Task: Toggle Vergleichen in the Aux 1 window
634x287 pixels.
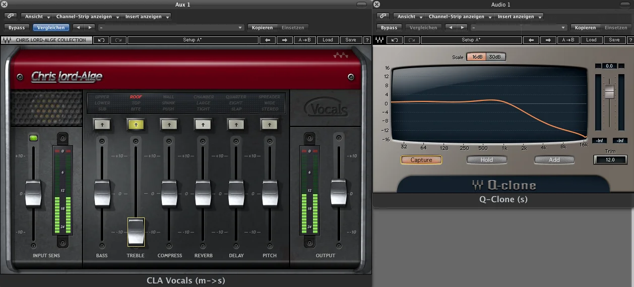Action: [x=51, y=28]
